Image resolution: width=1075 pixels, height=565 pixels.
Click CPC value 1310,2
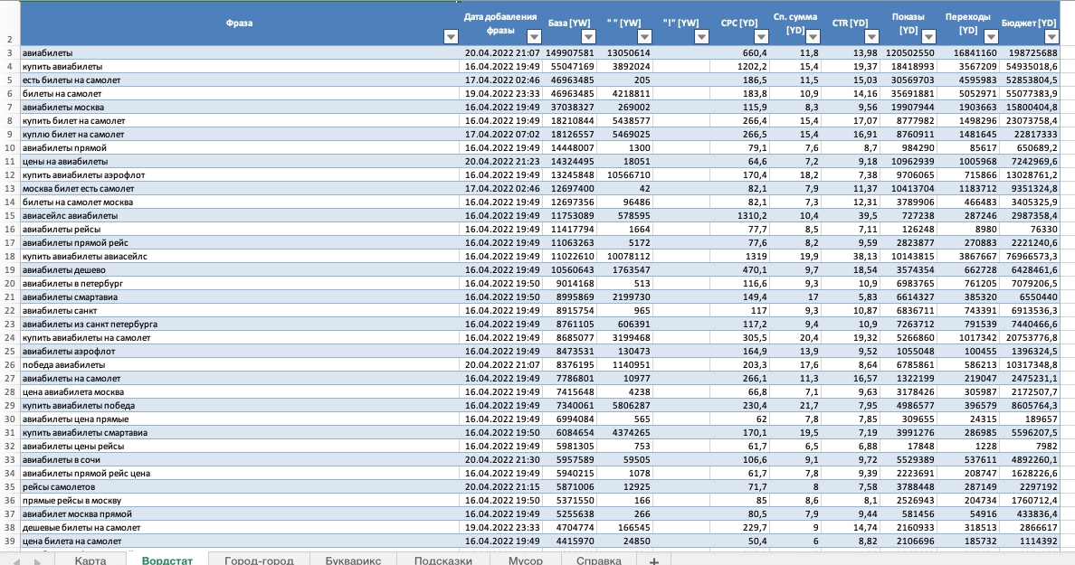[x=740, y=216]
